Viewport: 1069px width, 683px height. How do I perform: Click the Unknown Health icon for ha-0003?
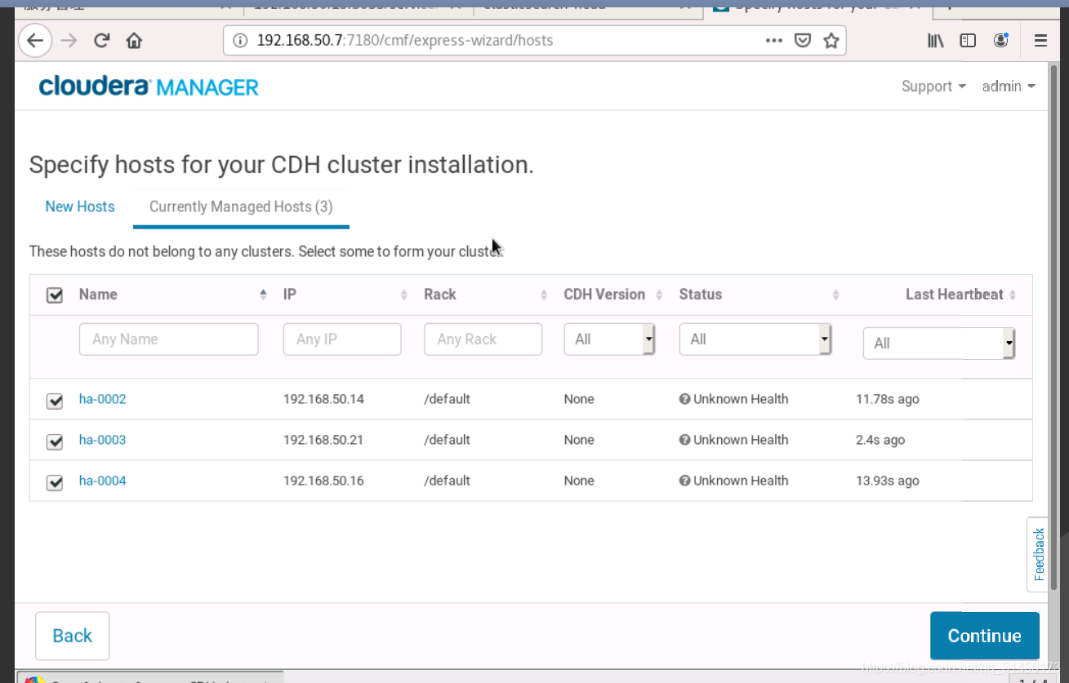pyautogui.click(x=684, y=440)
